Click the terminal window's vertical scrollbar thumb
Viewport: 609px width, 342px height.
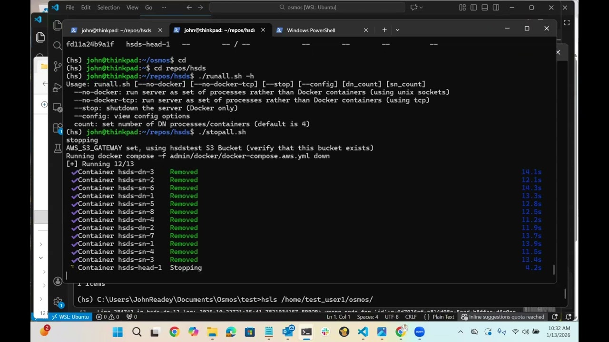point(554,270)
